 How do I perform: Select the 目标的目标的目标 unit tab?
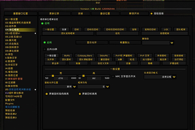(x=115, y=30)
